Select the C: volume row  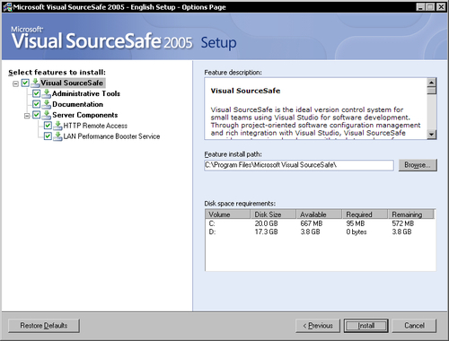point(320,223)
